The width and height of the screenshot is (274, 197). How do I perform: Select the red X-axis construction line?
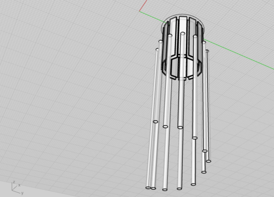(143, 6)
